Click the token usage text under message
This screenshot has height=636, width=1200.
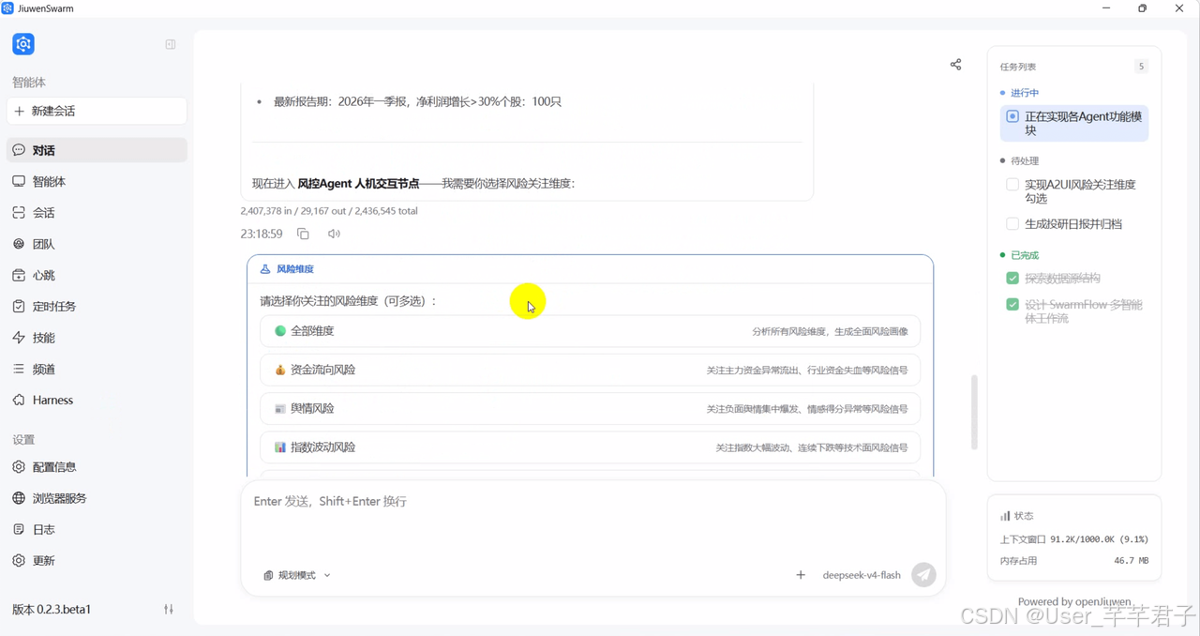click(329, 211)
